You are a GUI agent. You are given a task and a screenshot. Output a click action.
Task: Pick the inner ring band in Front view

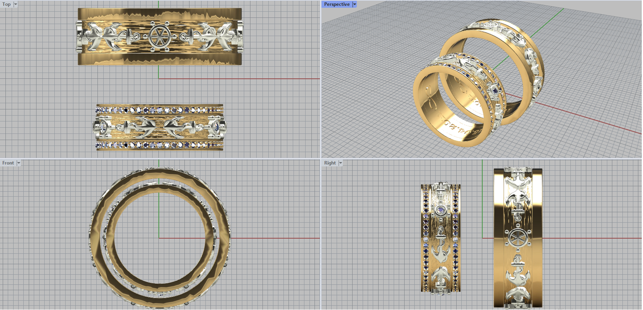(111, 237)
